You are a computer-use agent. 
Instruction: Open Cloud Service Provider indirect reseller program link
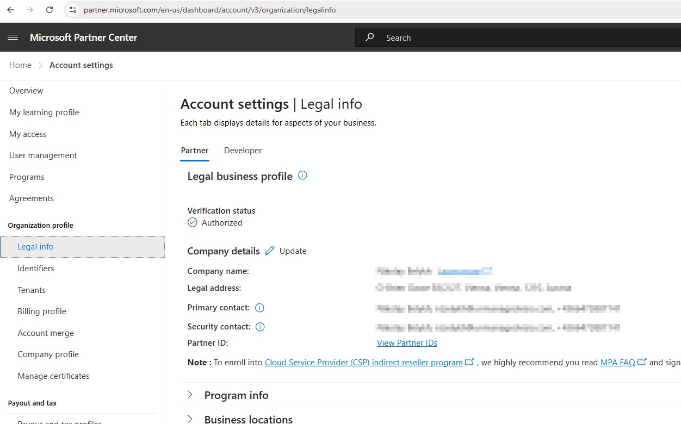[363, 363]
